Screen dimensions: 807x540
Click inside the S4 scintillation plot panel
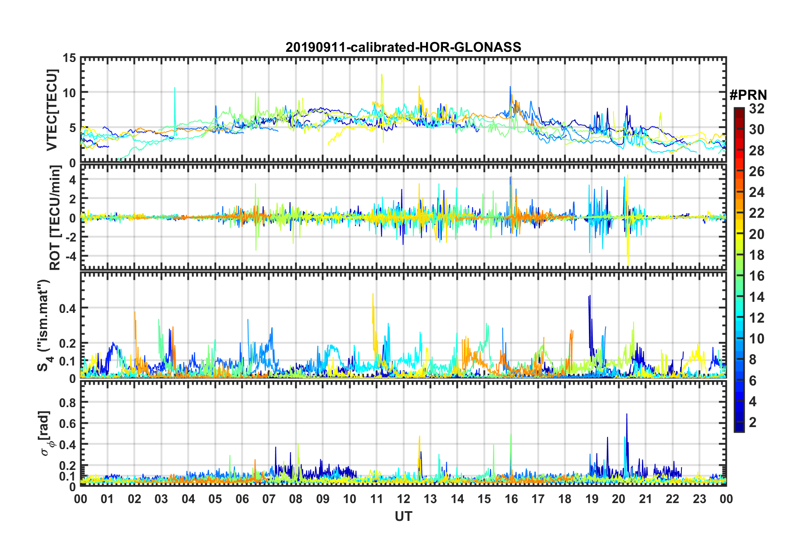[403, 325]
